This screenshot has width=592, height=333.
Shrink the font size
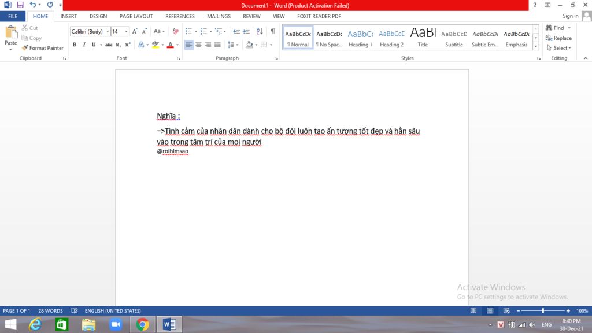coord(144,31)
